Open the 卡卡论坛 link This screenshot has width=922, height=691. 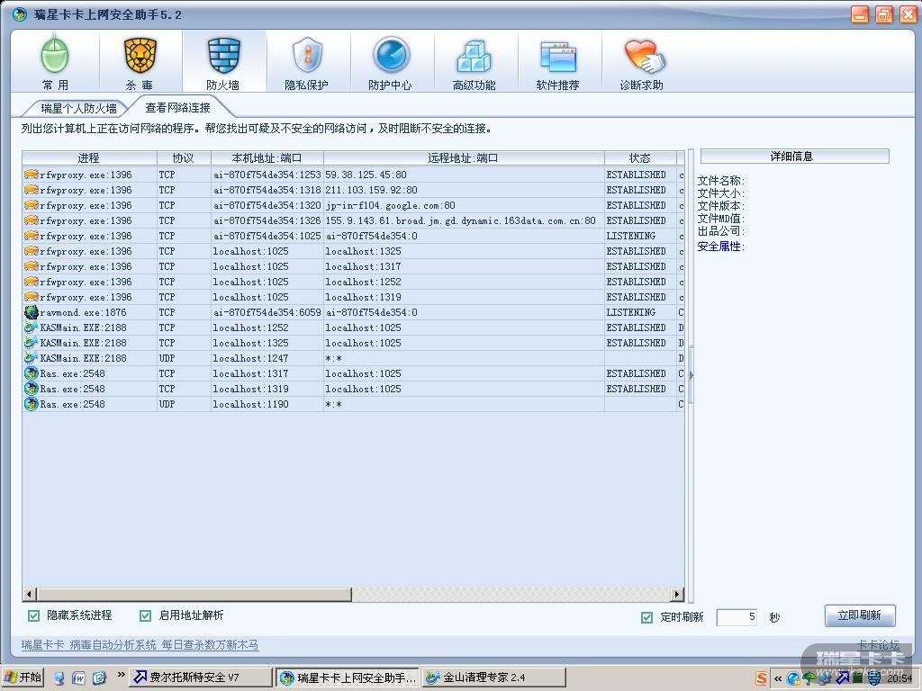pos(878,644)
